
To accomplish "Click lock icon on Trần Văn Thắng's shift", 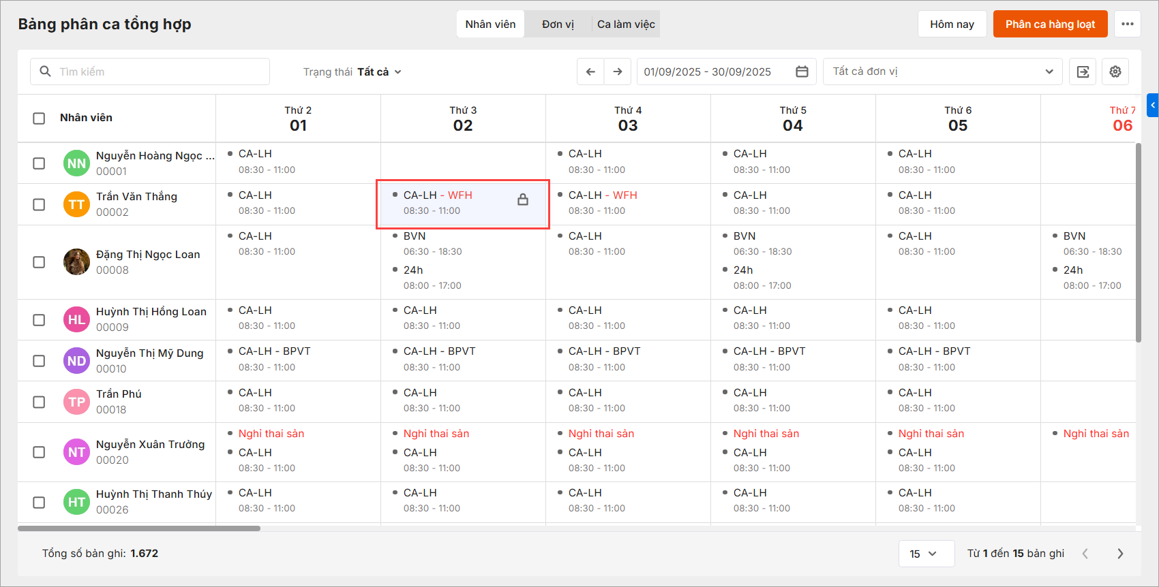I will tap(523, 200).
